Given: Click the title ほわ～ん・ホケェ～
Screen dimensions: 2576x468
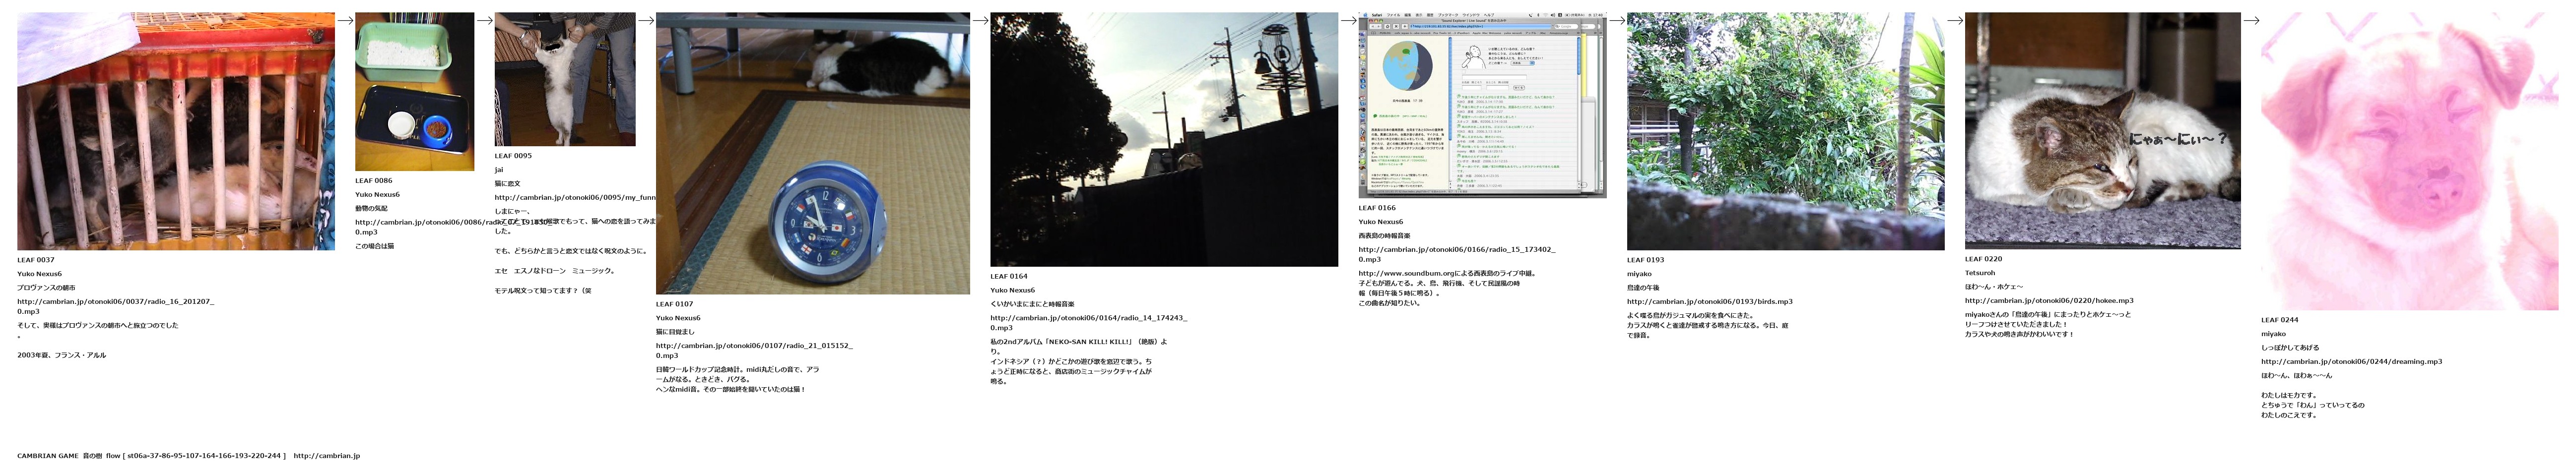Looking at the screenshot, I should pos(1994,287).
